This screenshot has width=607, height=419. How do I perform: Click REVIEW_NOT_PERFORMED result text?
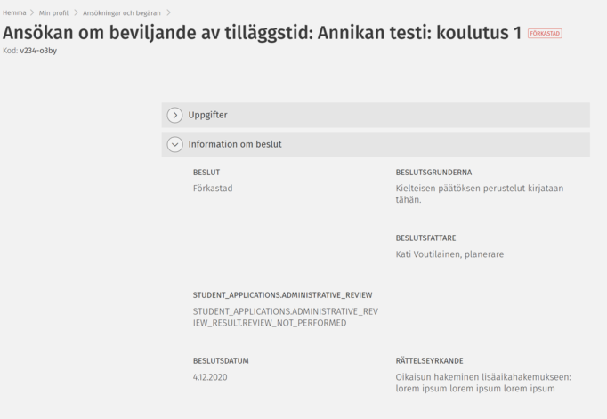pyautogui.click(x=285, y=317)
